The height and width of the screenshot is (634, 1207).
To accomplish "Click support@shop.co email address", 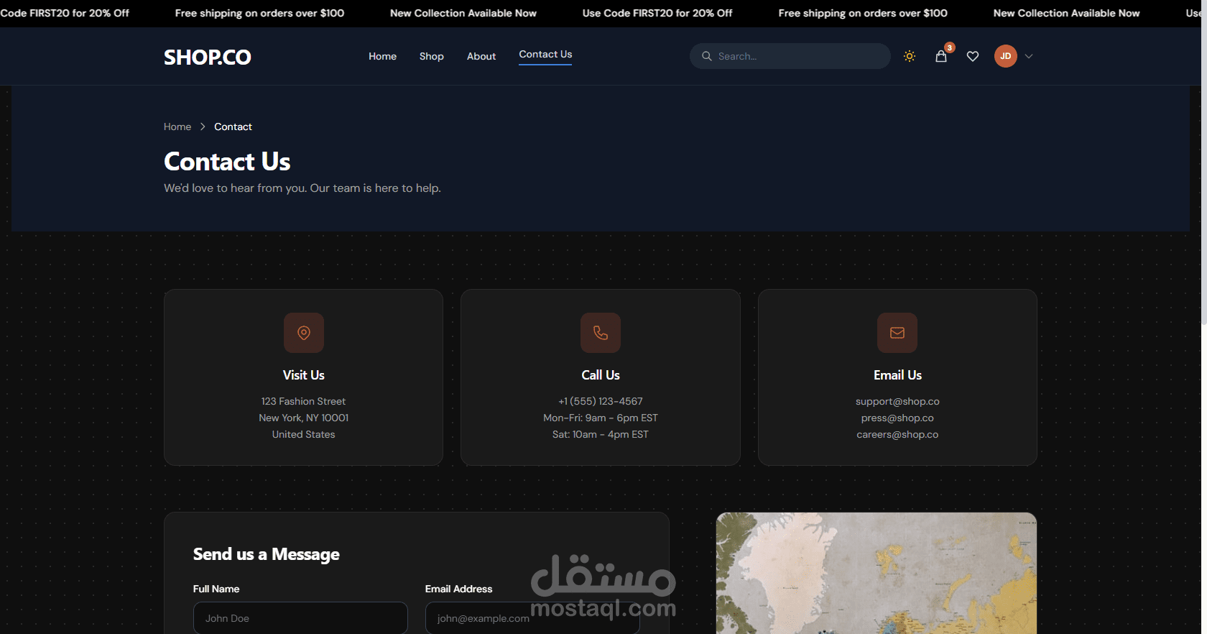I will point(897,401).
